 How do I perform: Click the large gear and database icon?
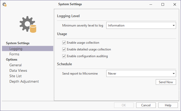(x=28, y=24)
